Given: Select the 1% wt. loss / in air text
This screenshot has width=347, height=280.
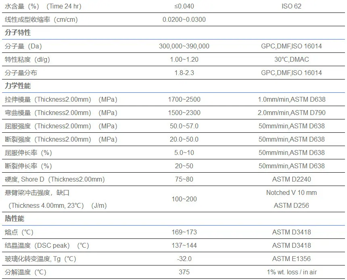Looking at the screenshot, I should click(291, 272).
